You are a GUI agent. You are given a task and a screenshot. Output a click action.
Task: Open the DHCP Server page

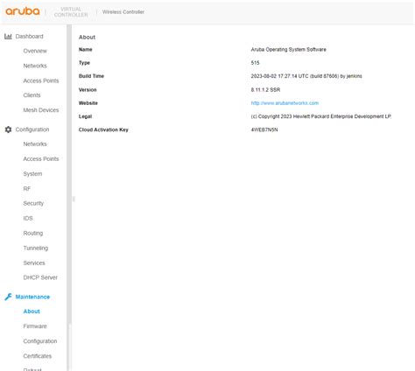(x=40, y=277)
